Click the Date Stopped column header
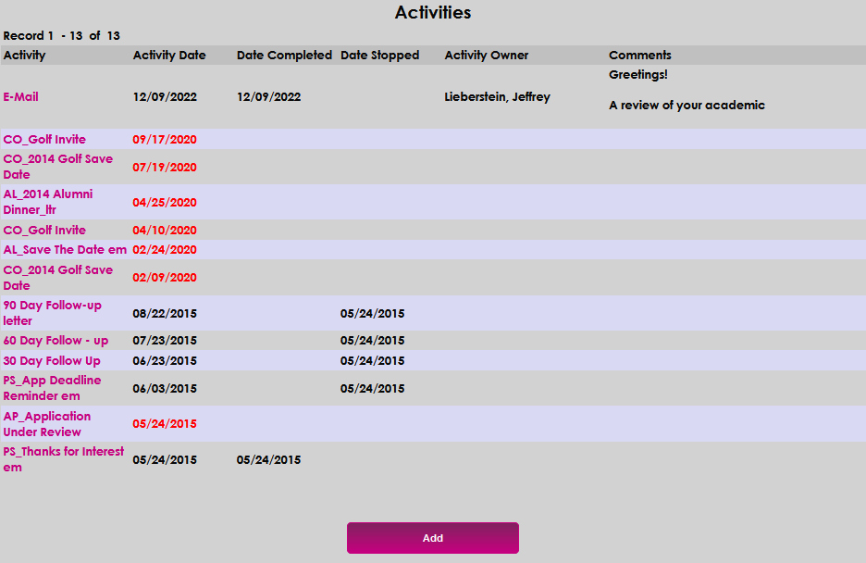 pos(379,55)
